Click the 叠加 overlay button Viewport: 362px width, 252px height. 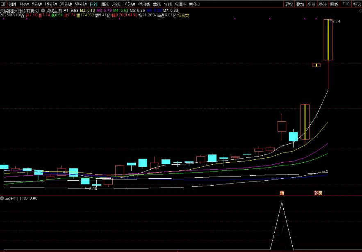coord(300,5)
